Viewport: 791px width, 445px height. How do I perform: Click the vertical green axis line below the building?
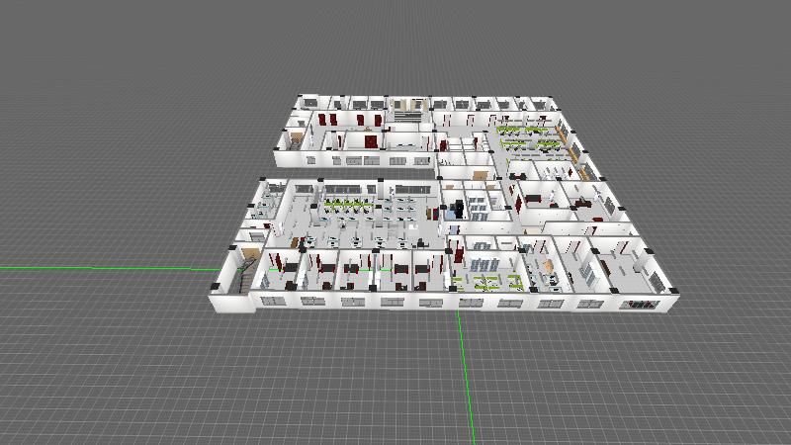[467, 376]
